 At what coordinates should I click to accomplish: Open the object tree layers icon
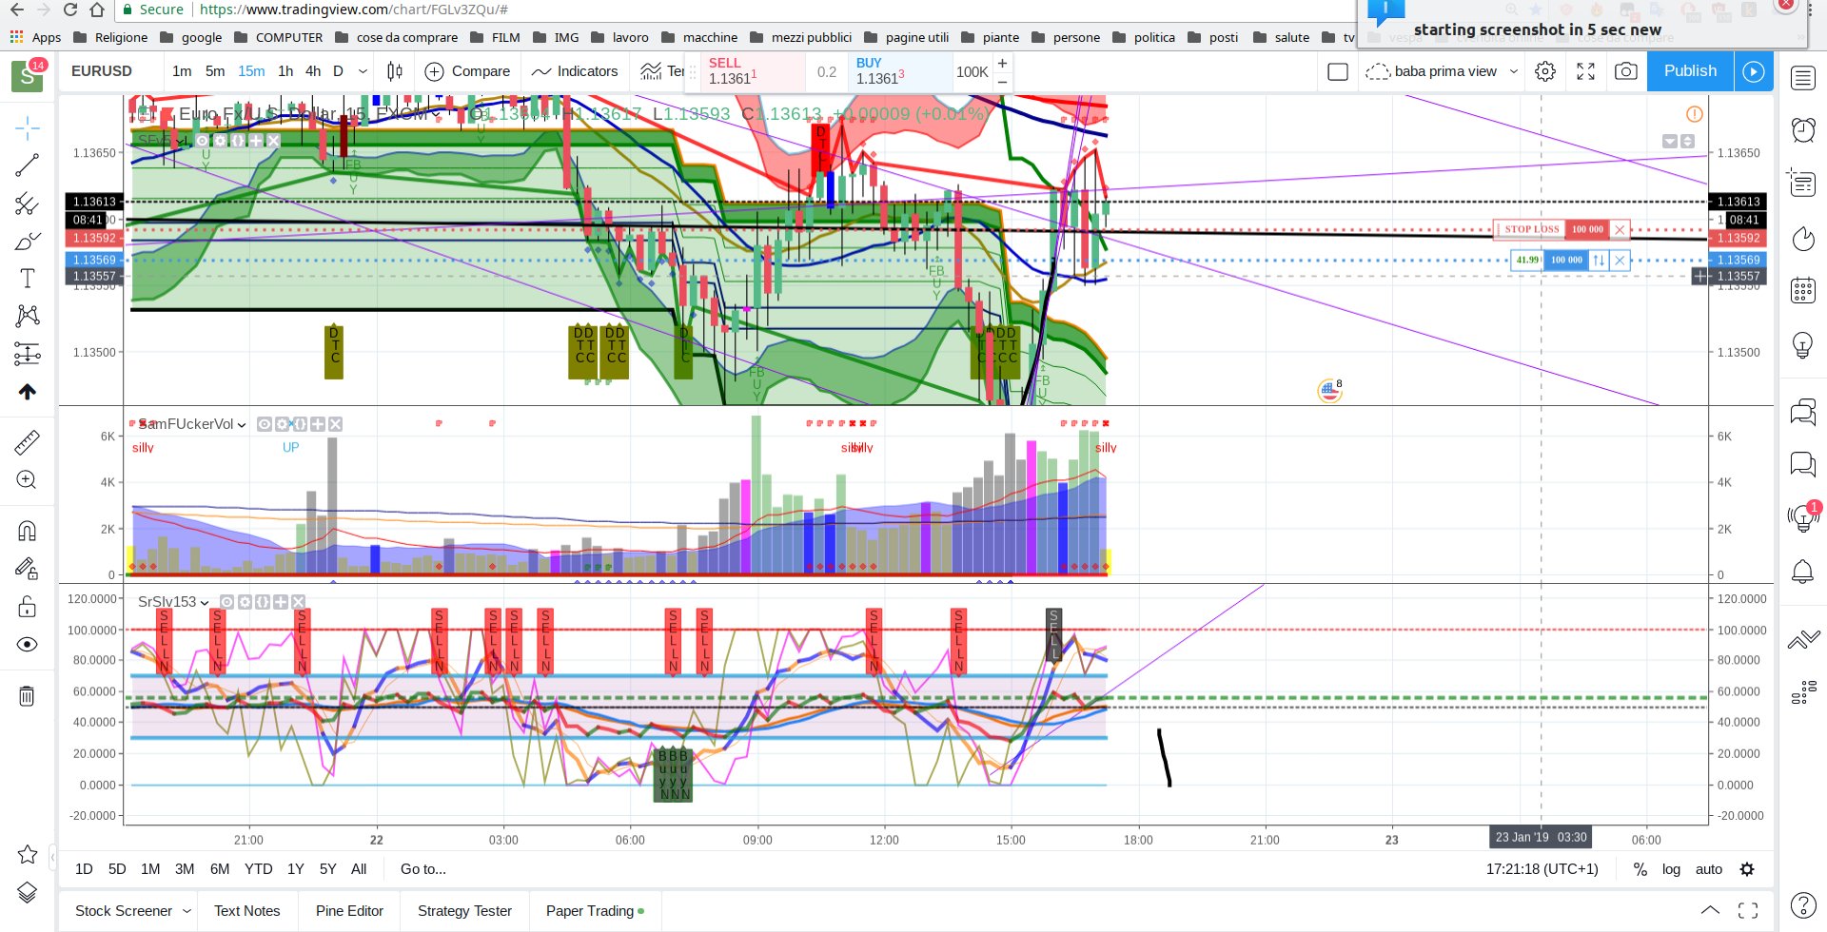(28, 892)
